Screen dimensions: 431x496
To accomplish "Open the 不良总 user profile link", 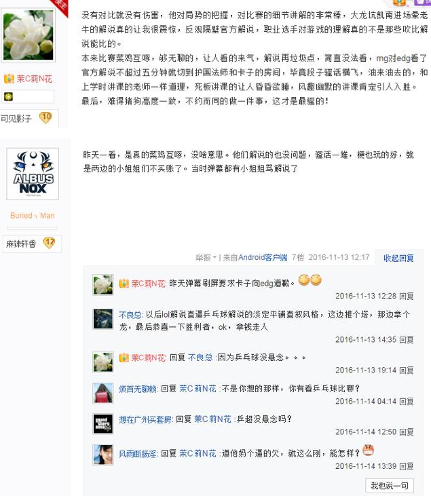I will pyautogui.click(x=131, y=315).
